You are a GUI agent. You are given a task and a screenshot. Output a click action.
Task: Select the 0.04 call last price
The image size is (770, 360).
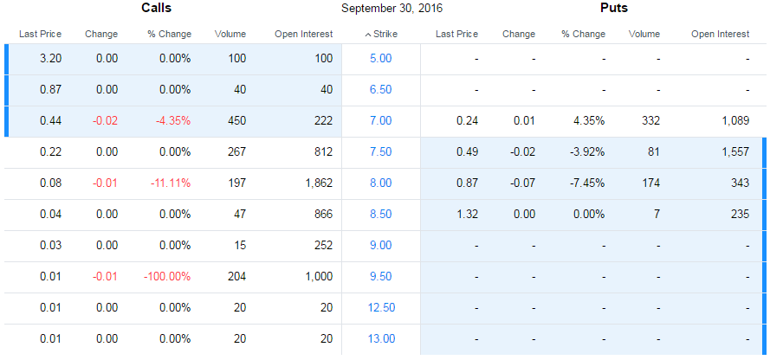(51, 215)
